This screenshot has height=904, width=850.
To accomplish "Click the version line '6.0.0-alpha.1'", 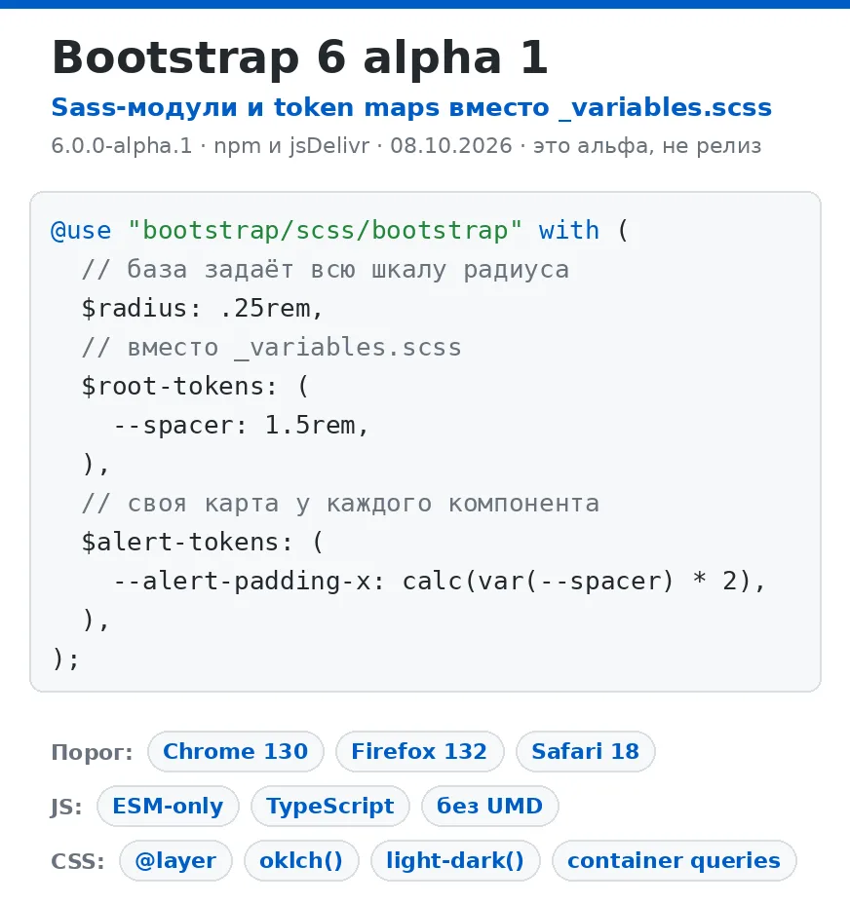I will (122, 146).
